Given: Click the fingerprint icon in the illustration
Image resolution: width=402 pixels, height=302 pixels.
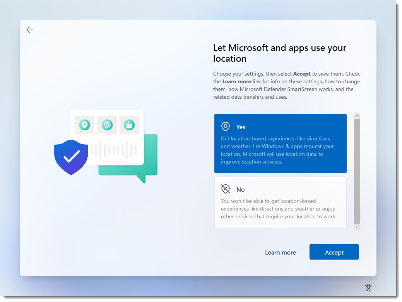Looking at the screenshot, I should tap(107, 125).
